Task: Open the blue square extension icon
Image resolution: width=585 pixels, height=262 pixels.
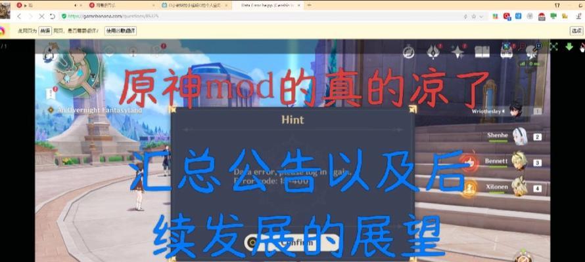Action: click(518, 16)
